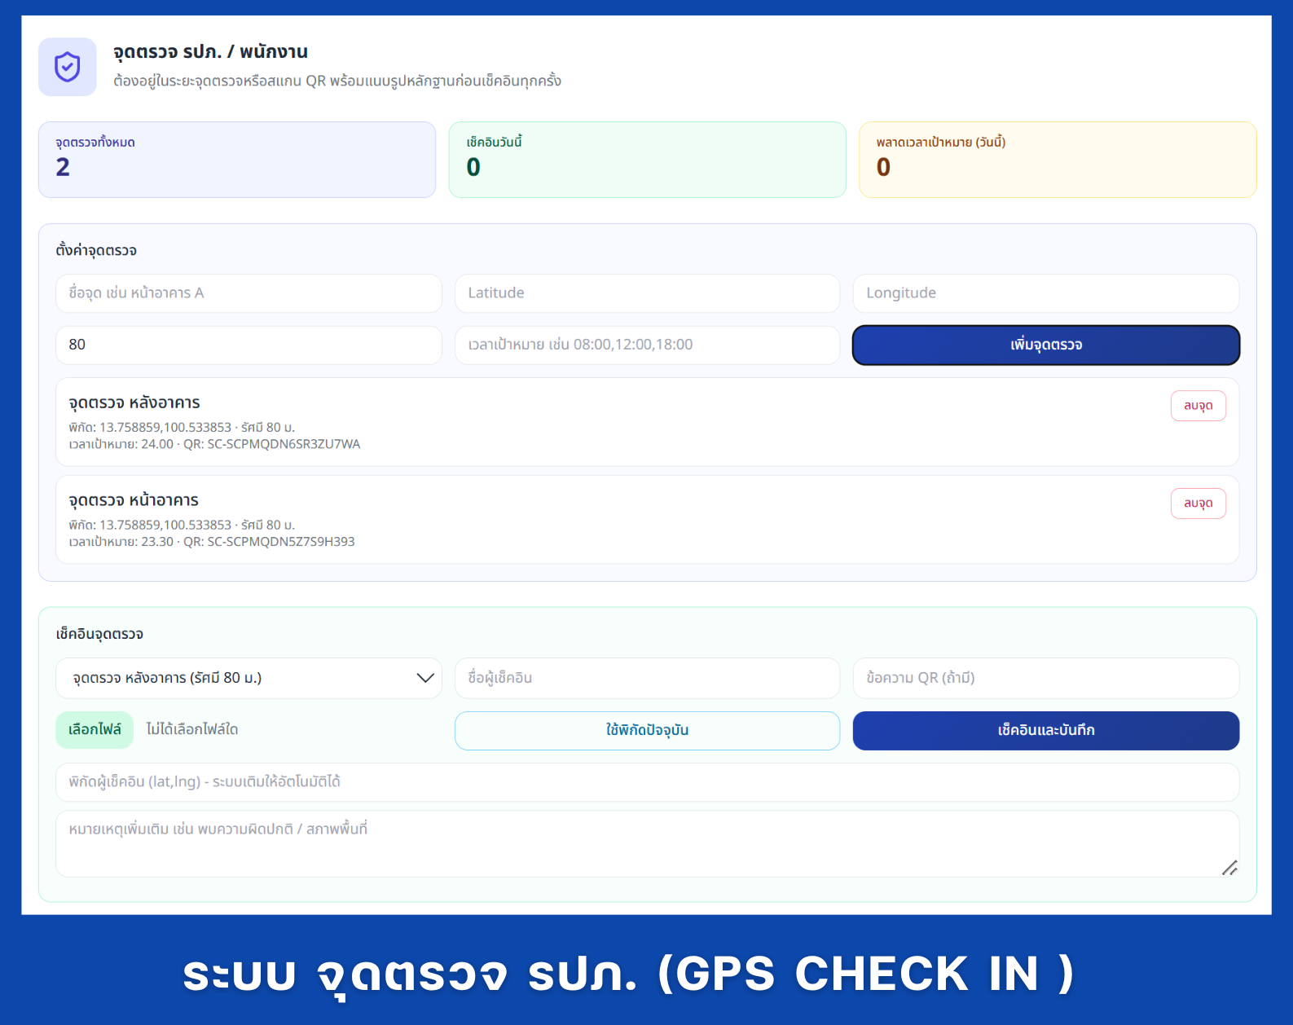Click the เช็คอินวันนี้ stat card

click(647, 160)
